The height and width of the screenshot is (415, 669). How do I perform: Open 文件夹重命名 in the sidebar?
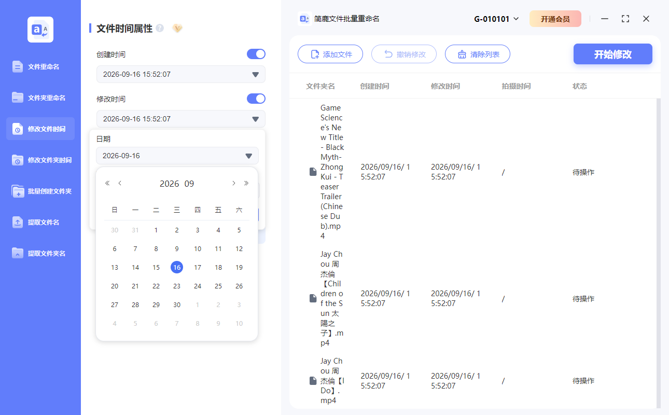coord(40,98)
